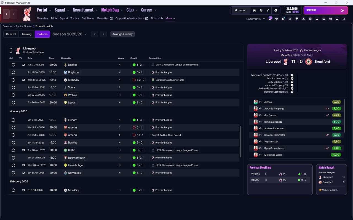The width and height of the screenshot is (353, 220).
Task: Open the Match Squad submenu item
Action: [x=59, y=18]
